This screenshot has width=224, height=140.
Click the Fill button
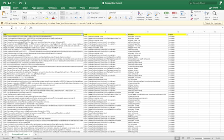(194, 15)
